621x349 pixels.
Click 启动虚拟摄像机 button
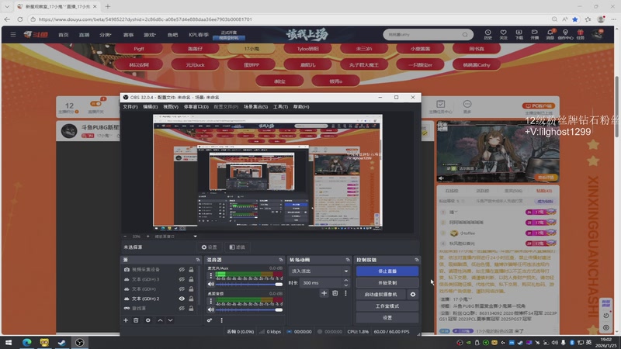[380, 295]
